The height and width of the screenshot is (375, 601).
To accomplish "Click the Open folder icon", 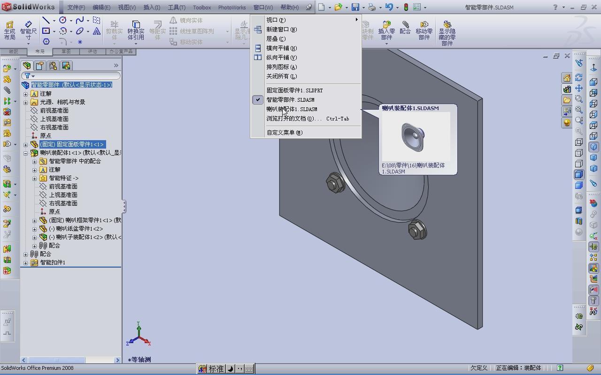I will point(338,7).
